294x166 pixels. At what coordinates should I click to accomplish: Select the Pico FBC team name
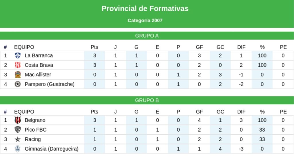click(x=35, y=130)
